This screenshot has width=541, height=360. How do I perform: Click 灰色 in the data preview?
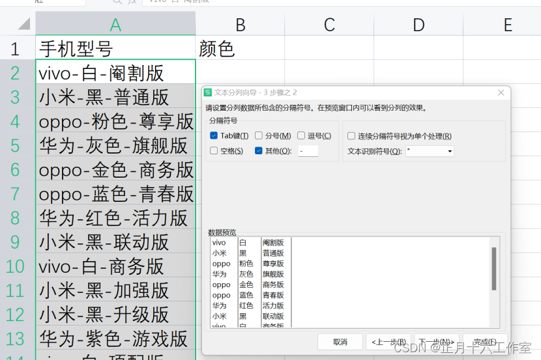tap(246, 274)
